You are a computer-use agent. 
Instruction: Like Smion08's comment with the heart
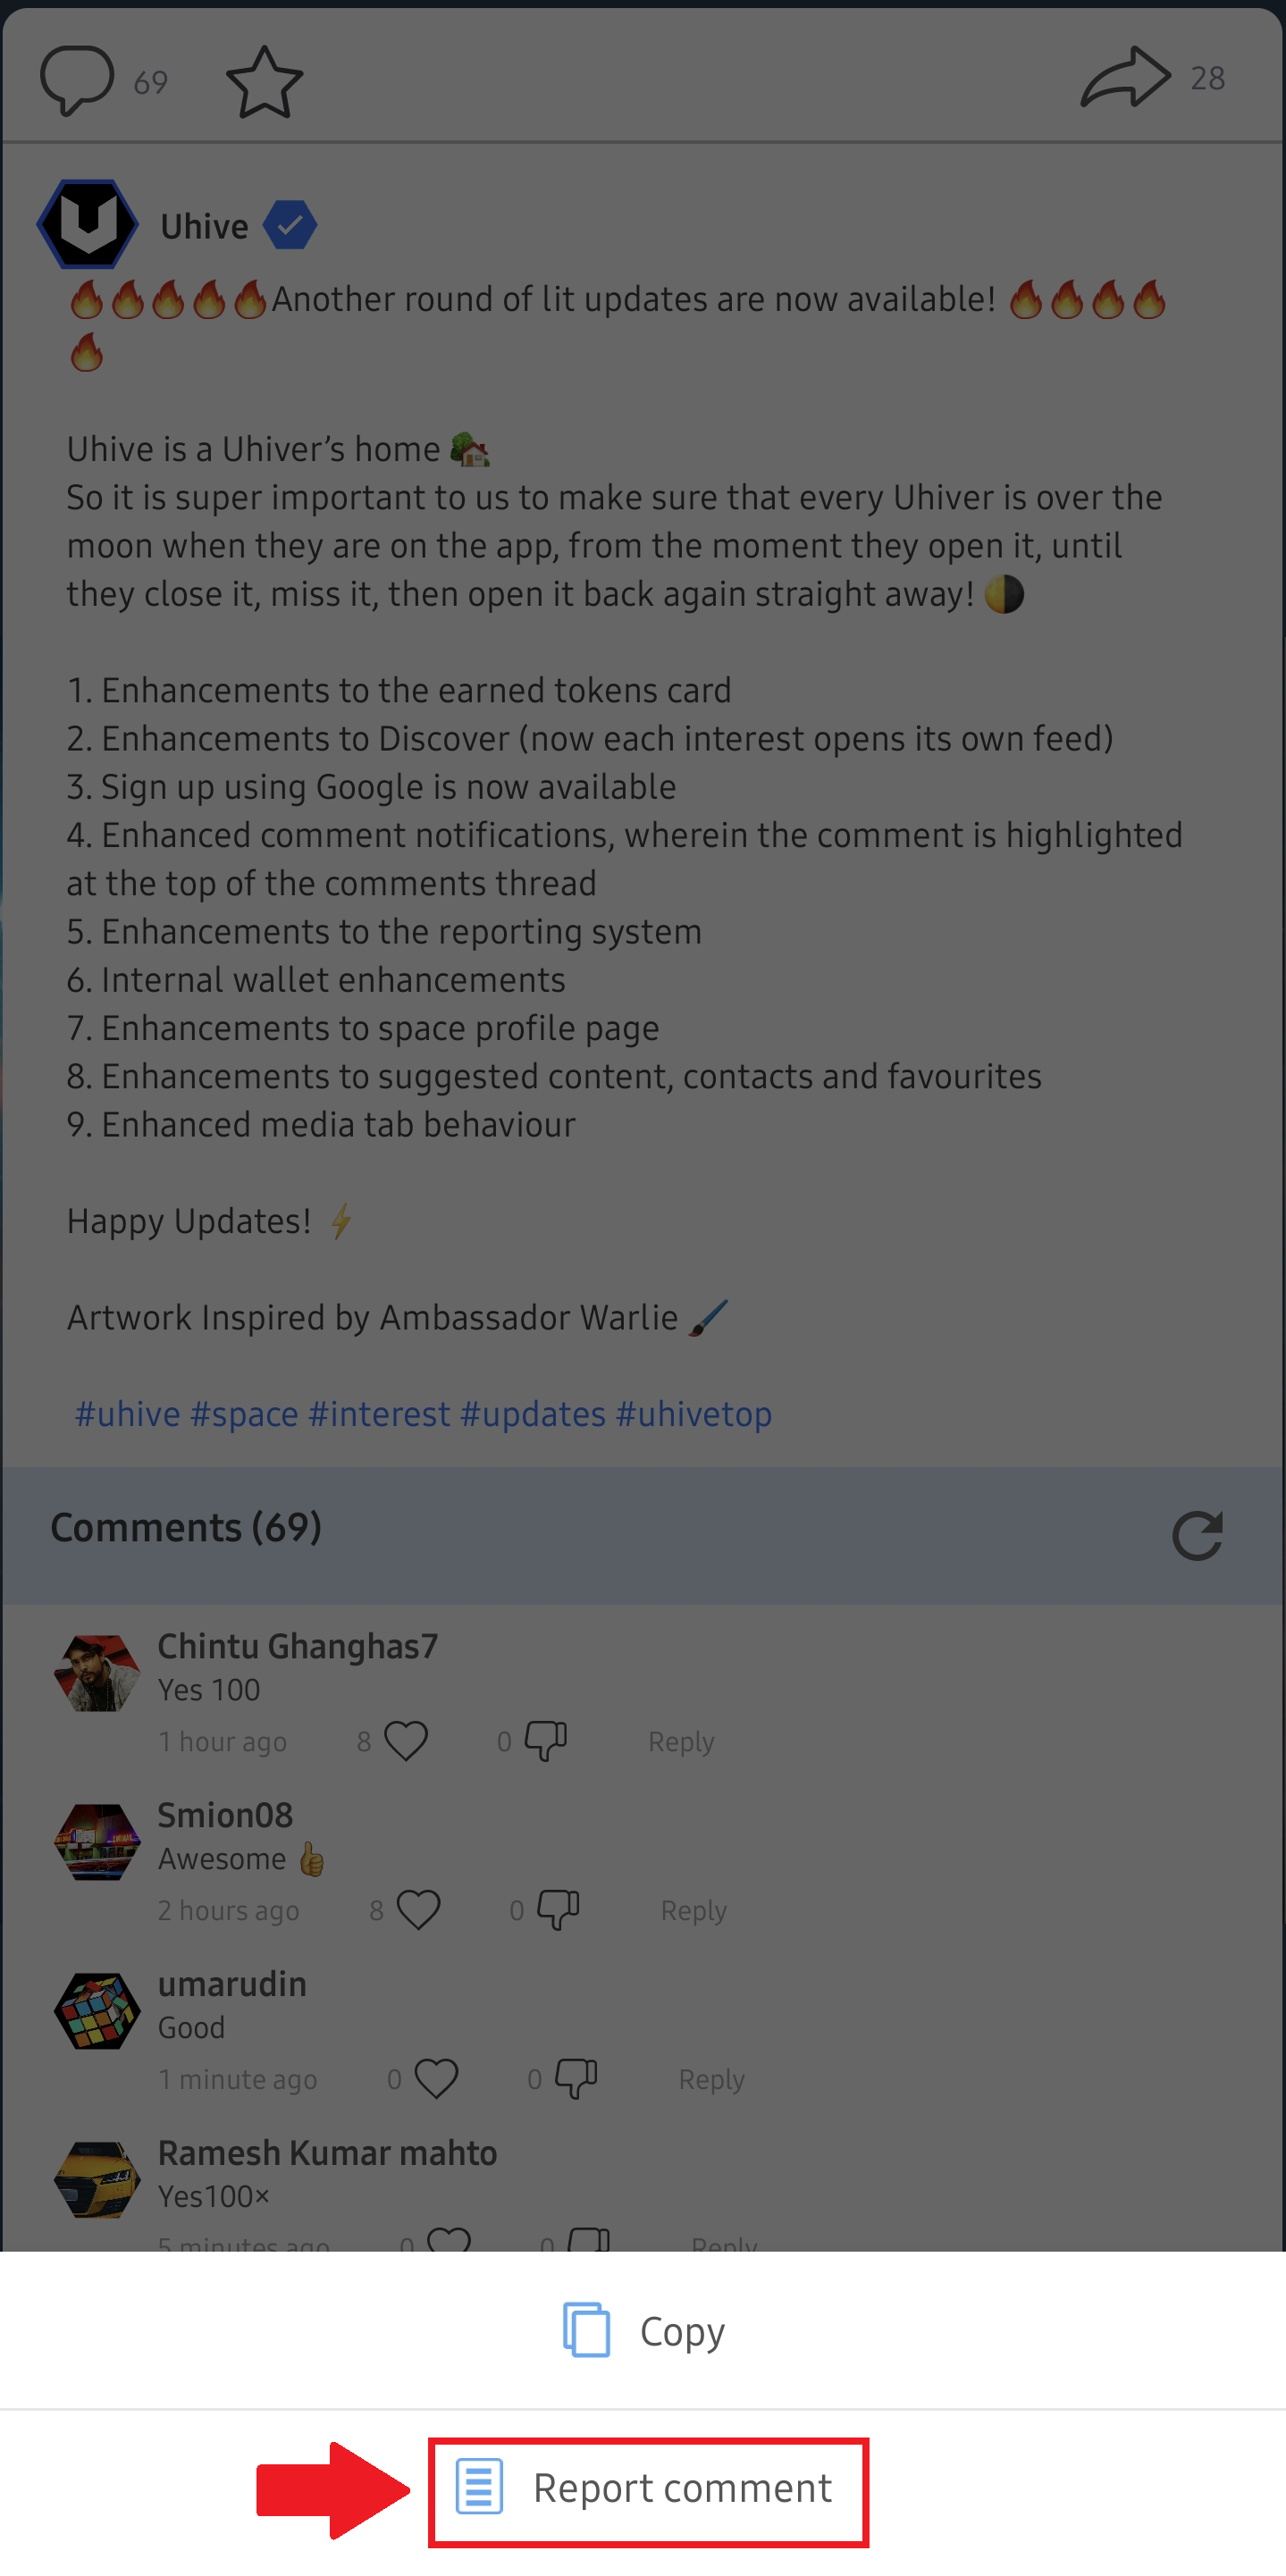[x=418, y=1910]
